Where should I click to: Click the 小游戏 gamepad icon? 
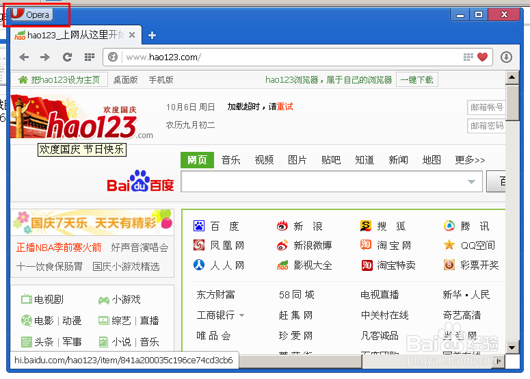[x=104, y=300]
